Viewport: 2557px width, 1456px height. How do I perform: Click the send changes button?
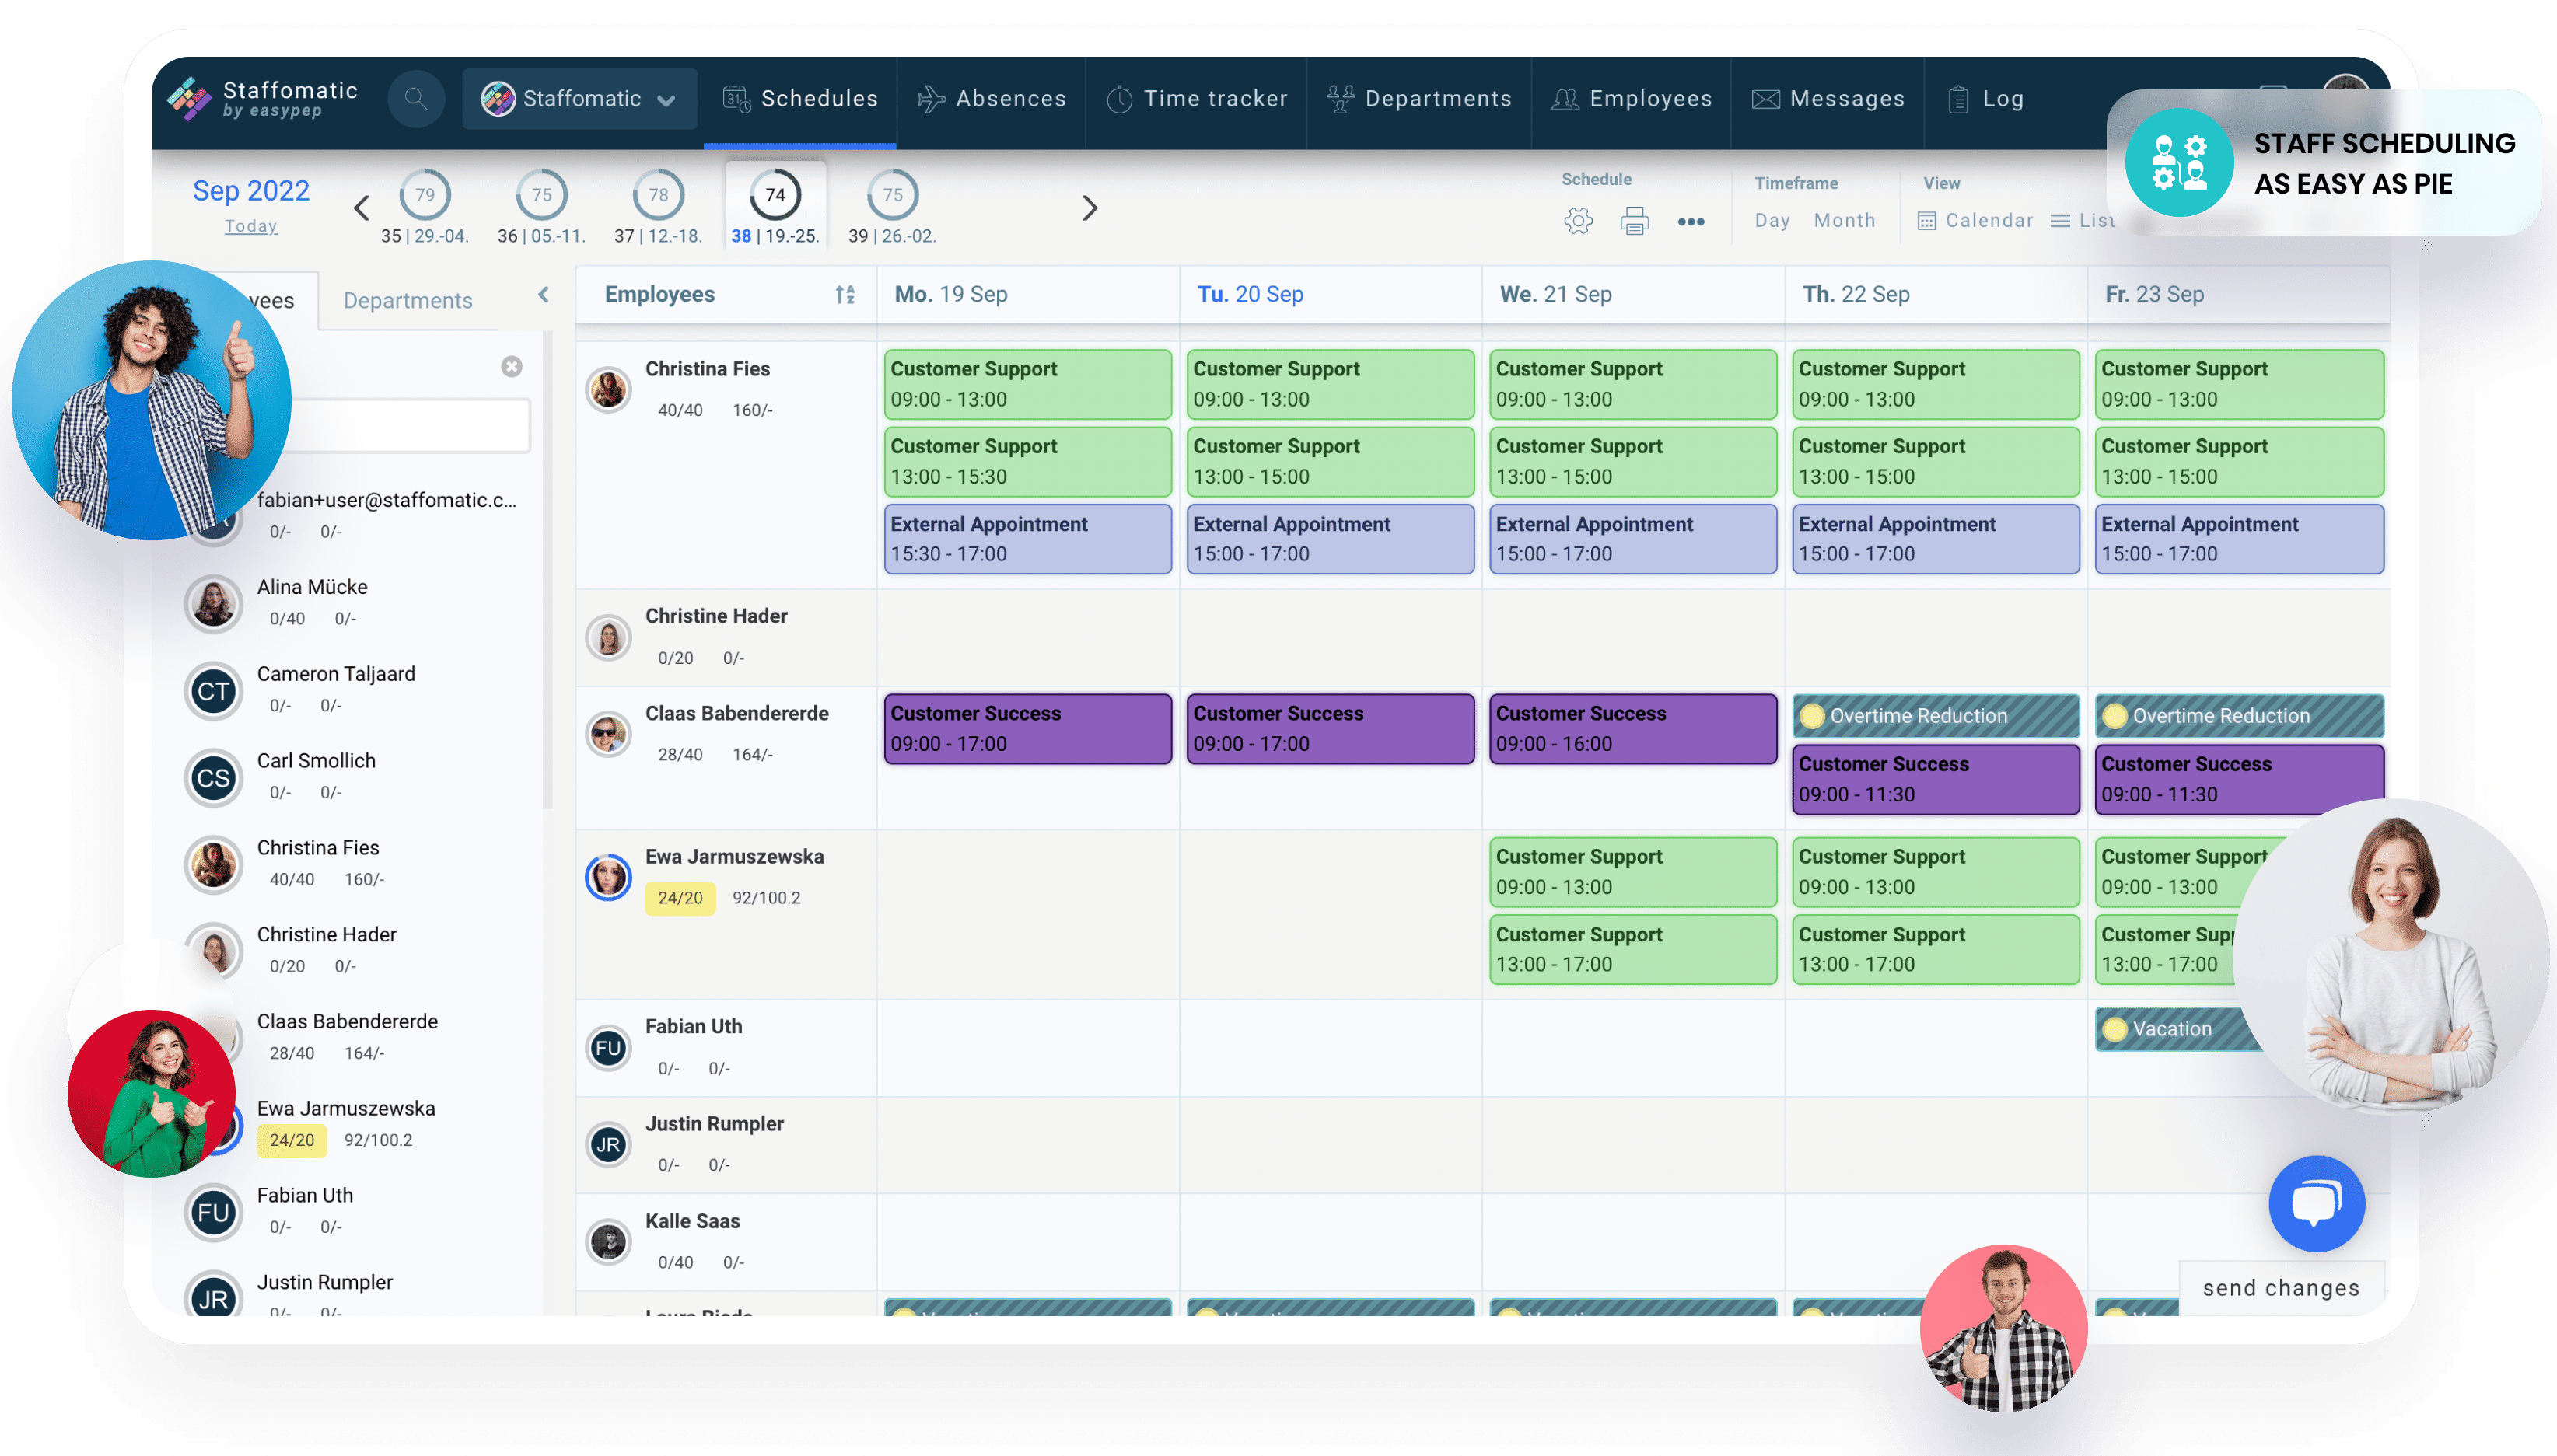[x=2281, y=1288]
